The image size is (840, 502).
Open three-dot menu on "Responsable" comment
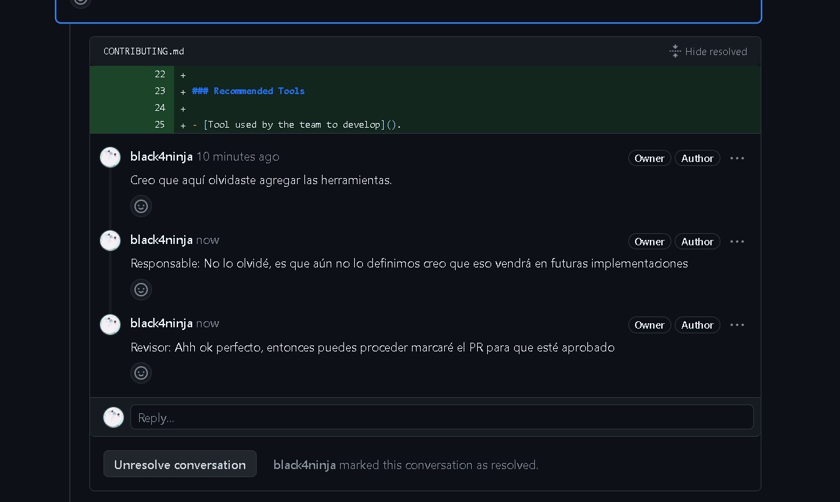coord(737,242)
